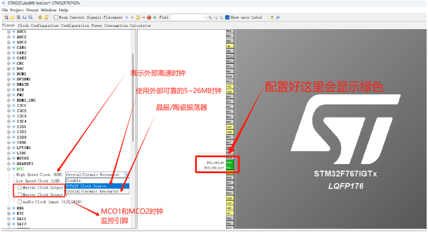Click pin PC13 on the chip
Viewport: 428px width, 232px height.
(x=230, y=57)
